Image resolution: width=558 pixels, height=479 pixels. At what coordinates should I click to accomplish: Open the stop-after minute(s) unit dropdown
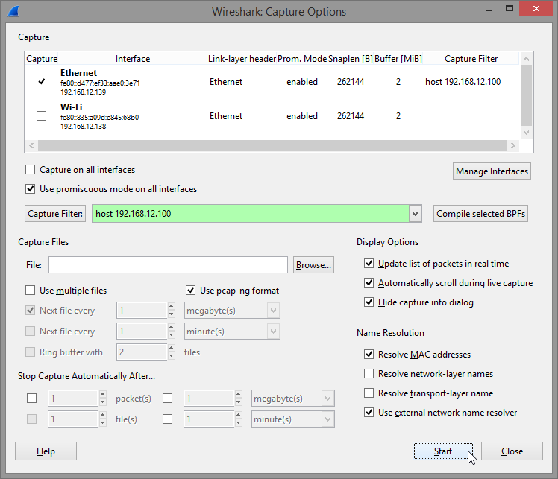[x=327, y=419]
